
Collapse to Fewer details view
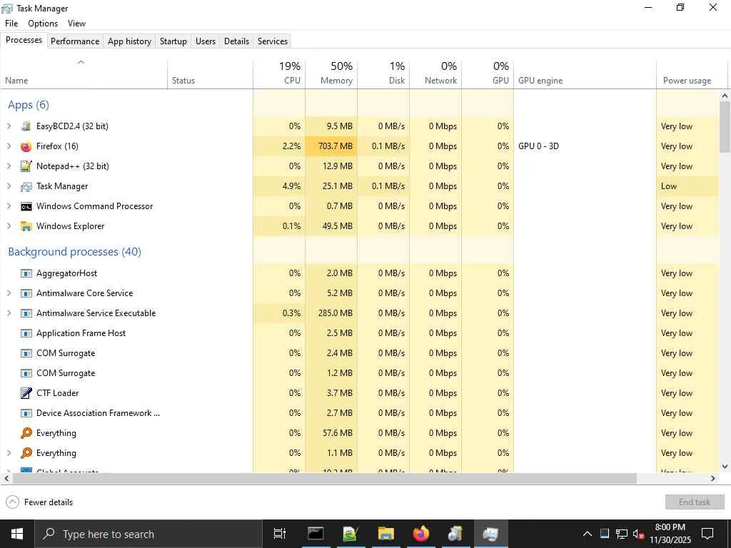39,502
